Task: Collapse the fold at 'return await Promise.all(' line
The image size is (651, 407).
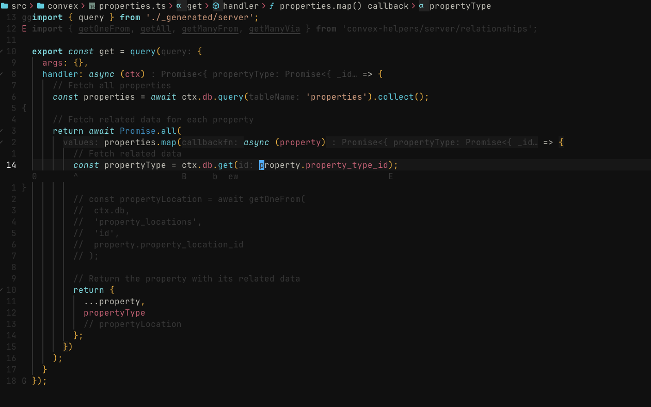Action: click(2, 131)
